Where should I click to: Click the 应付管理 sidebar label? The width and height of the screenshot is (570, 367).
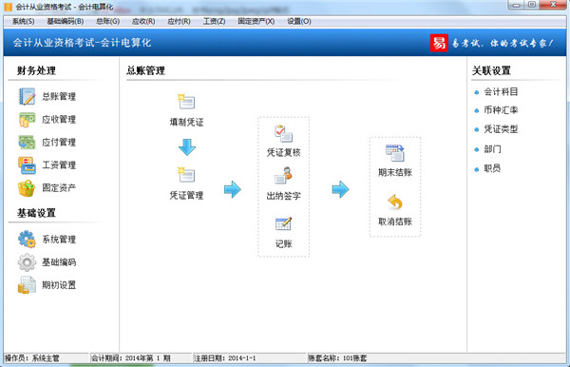pyautogui.click(x=59, y=143)
